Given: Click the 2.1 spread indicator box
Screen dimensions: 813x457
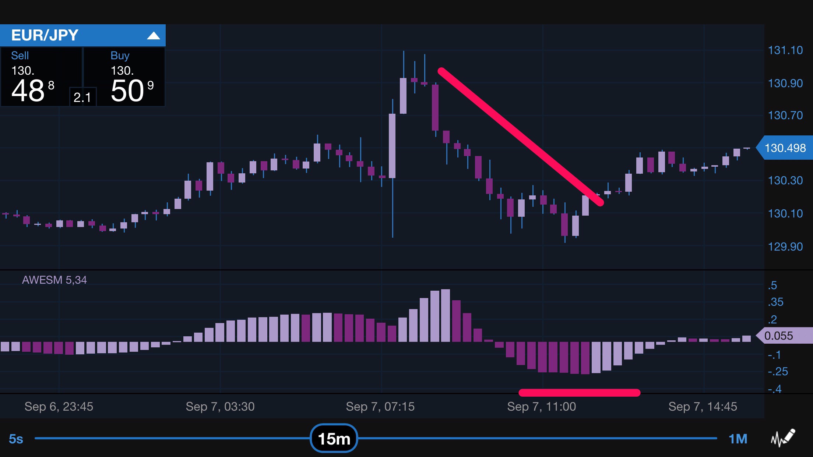Looking at the screenshot, I should [x=82, y=97].
